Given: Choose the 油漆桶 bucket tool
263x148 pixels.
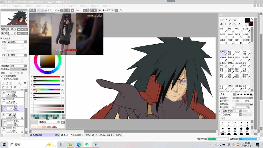Looking at the screenshot, I should (223, 42).
